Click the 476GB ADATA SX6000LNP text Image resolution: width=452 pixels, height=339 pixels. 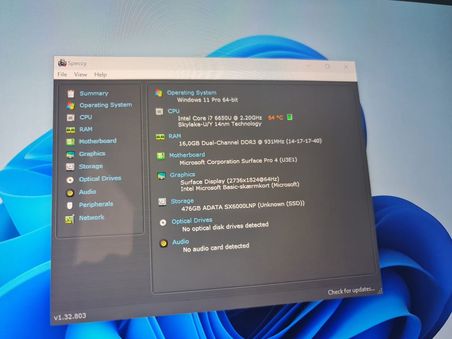click(x=243, y=206)
